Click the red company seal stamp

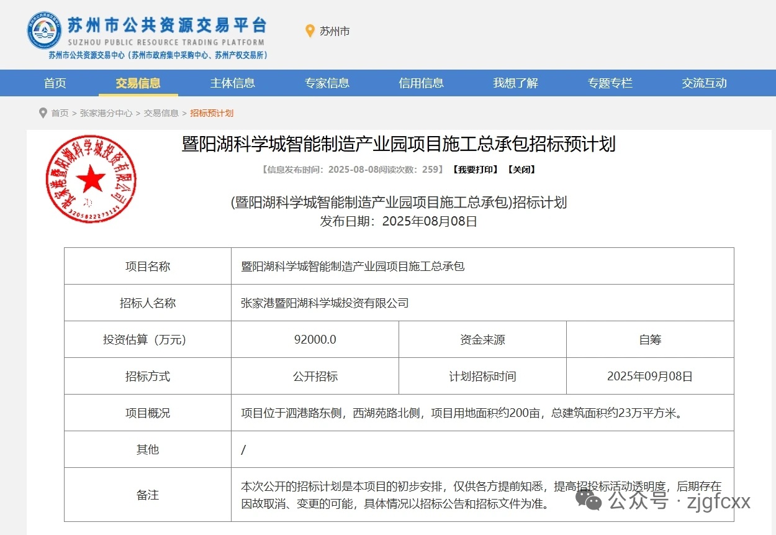click(x=91, y=179)
